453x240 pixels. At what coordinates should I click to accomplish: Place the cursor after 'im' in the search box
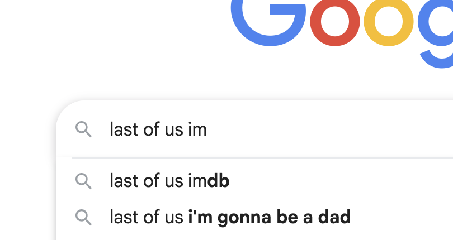point(207,130)
